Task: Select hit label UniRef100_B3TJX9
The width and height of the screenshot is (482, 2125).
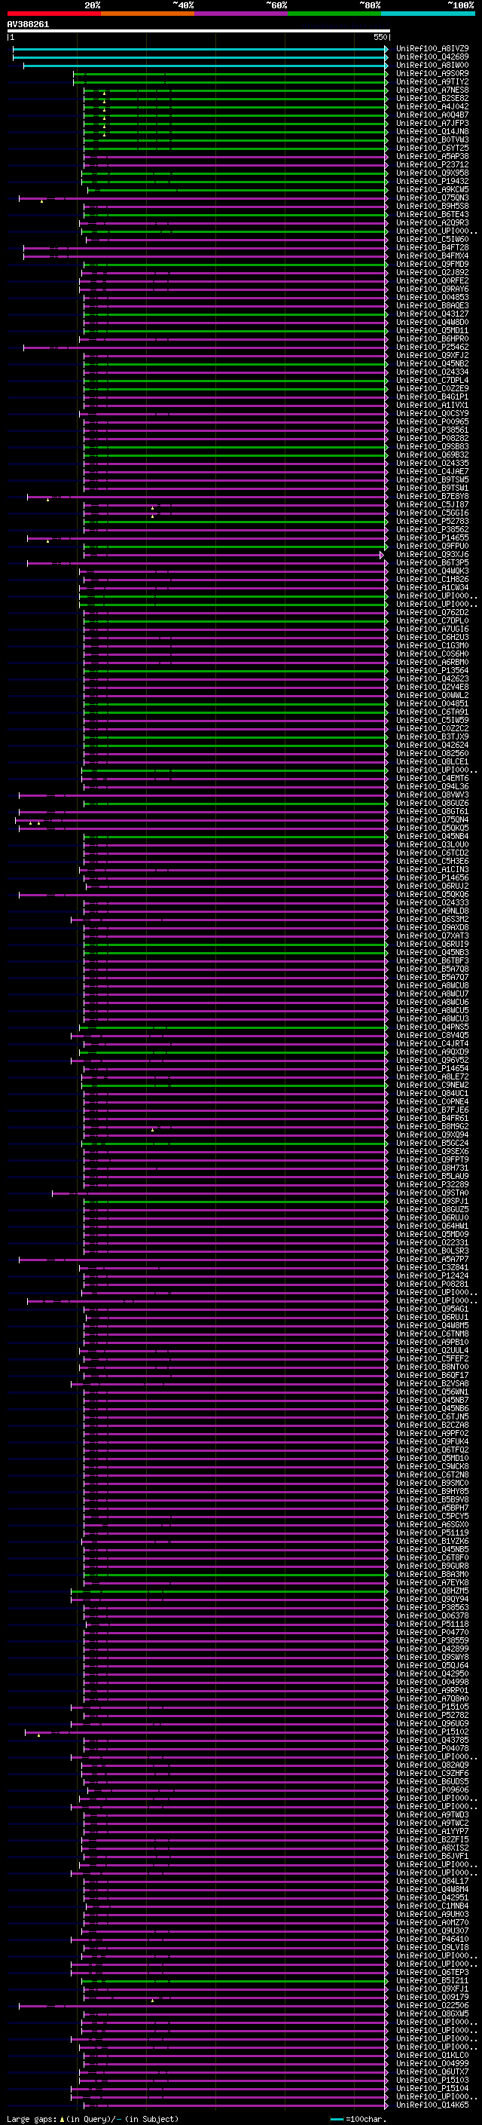Action: [x=432, y=736]
